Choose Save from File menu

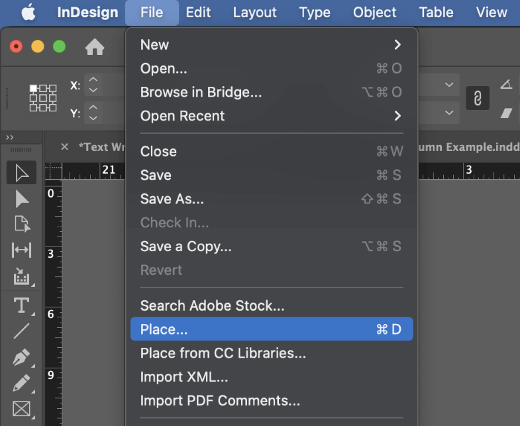272,175
